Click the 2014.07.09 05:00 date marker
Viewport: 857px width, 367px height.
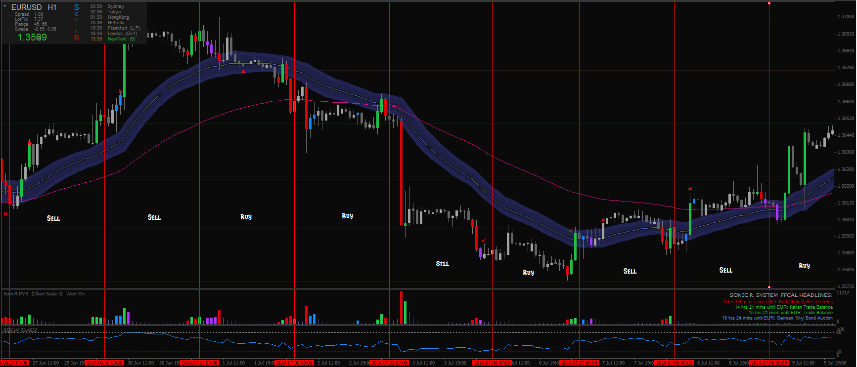(769, 363)
